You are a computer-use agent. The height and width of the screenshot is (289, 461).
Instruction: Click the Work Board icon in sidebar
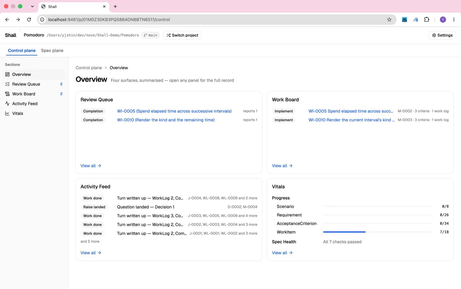(7, 94)
